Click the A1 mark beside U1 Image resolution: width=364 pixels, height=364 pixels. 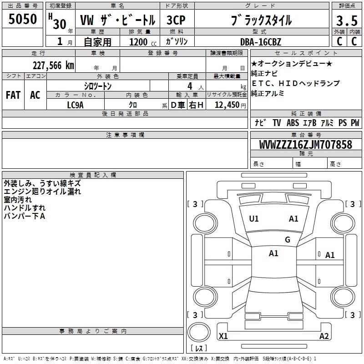tap(293, 219)
